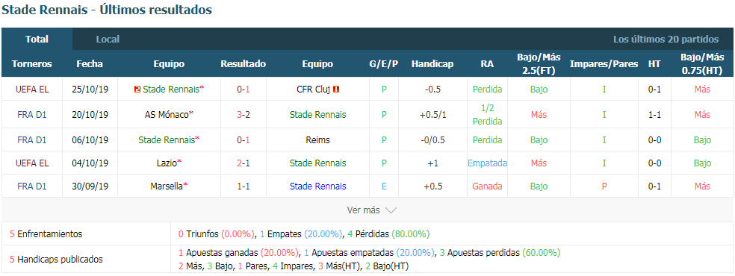The height and width of the screenshot is (276, 735).
Task: Click the chevron arrow beside Ver más
Action: pos(391,210)
